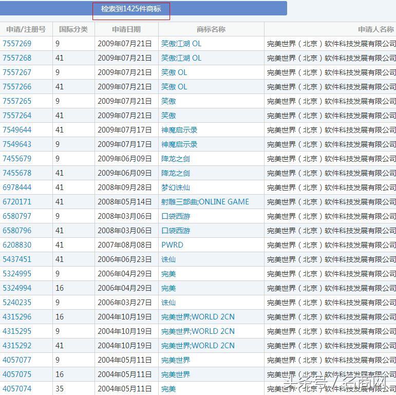The height and width of the screenshot is (395, 396).
Task: Click 完美世界;WORLD 2CN in row 4315295
Action: (198, 332)
